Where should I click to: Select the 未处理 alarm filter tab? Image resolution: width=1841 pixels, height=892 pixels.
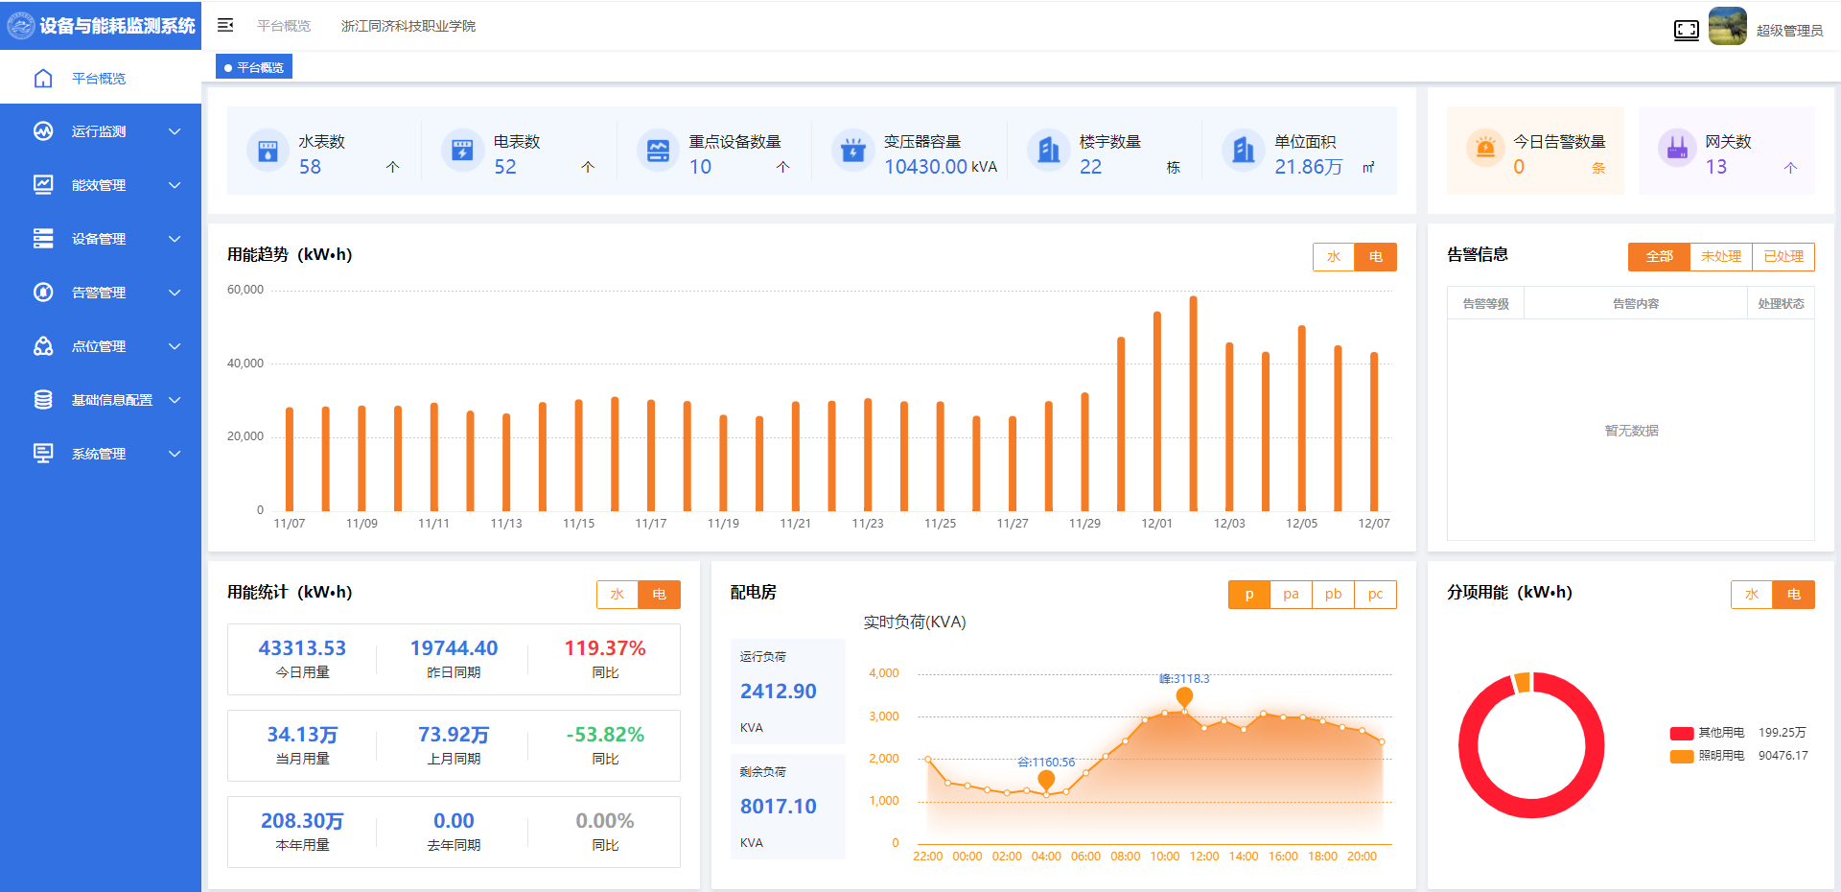[1721, 256]
